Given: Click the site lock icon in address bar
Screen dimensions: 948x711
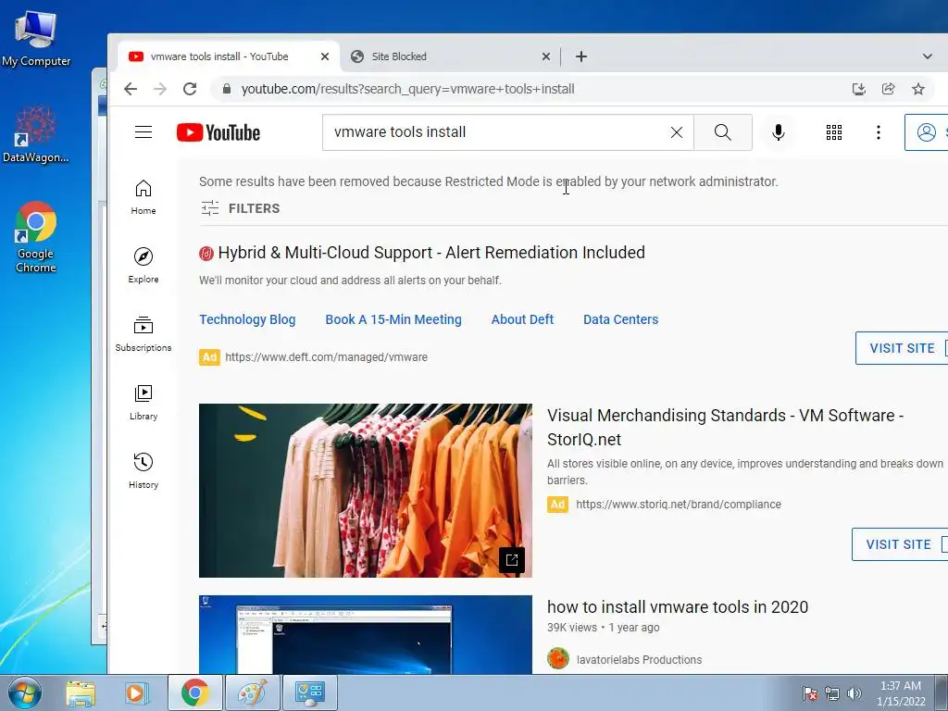Looking at the screenshot, I should (x=227, y=89).
